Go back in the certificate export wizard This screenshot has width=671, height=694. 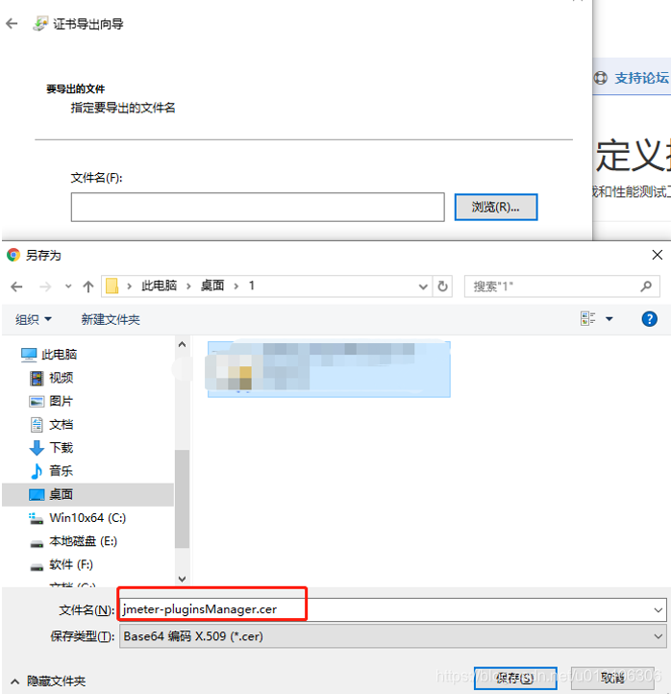click(x=12, y=23)
